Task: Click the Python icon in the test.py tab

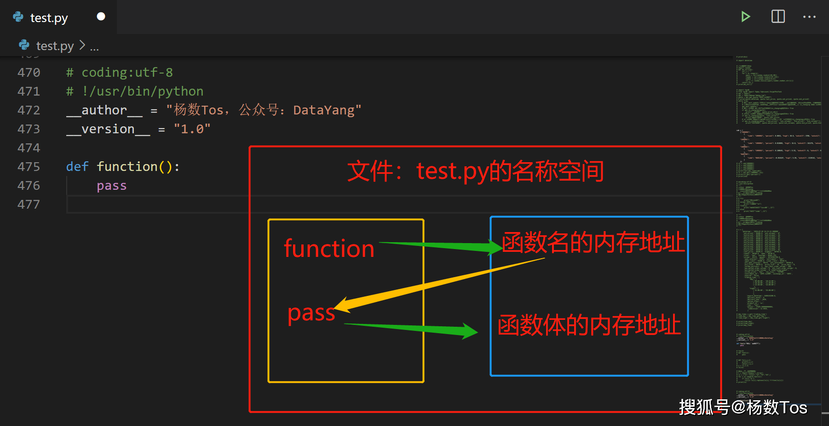Action: point(18,17)
